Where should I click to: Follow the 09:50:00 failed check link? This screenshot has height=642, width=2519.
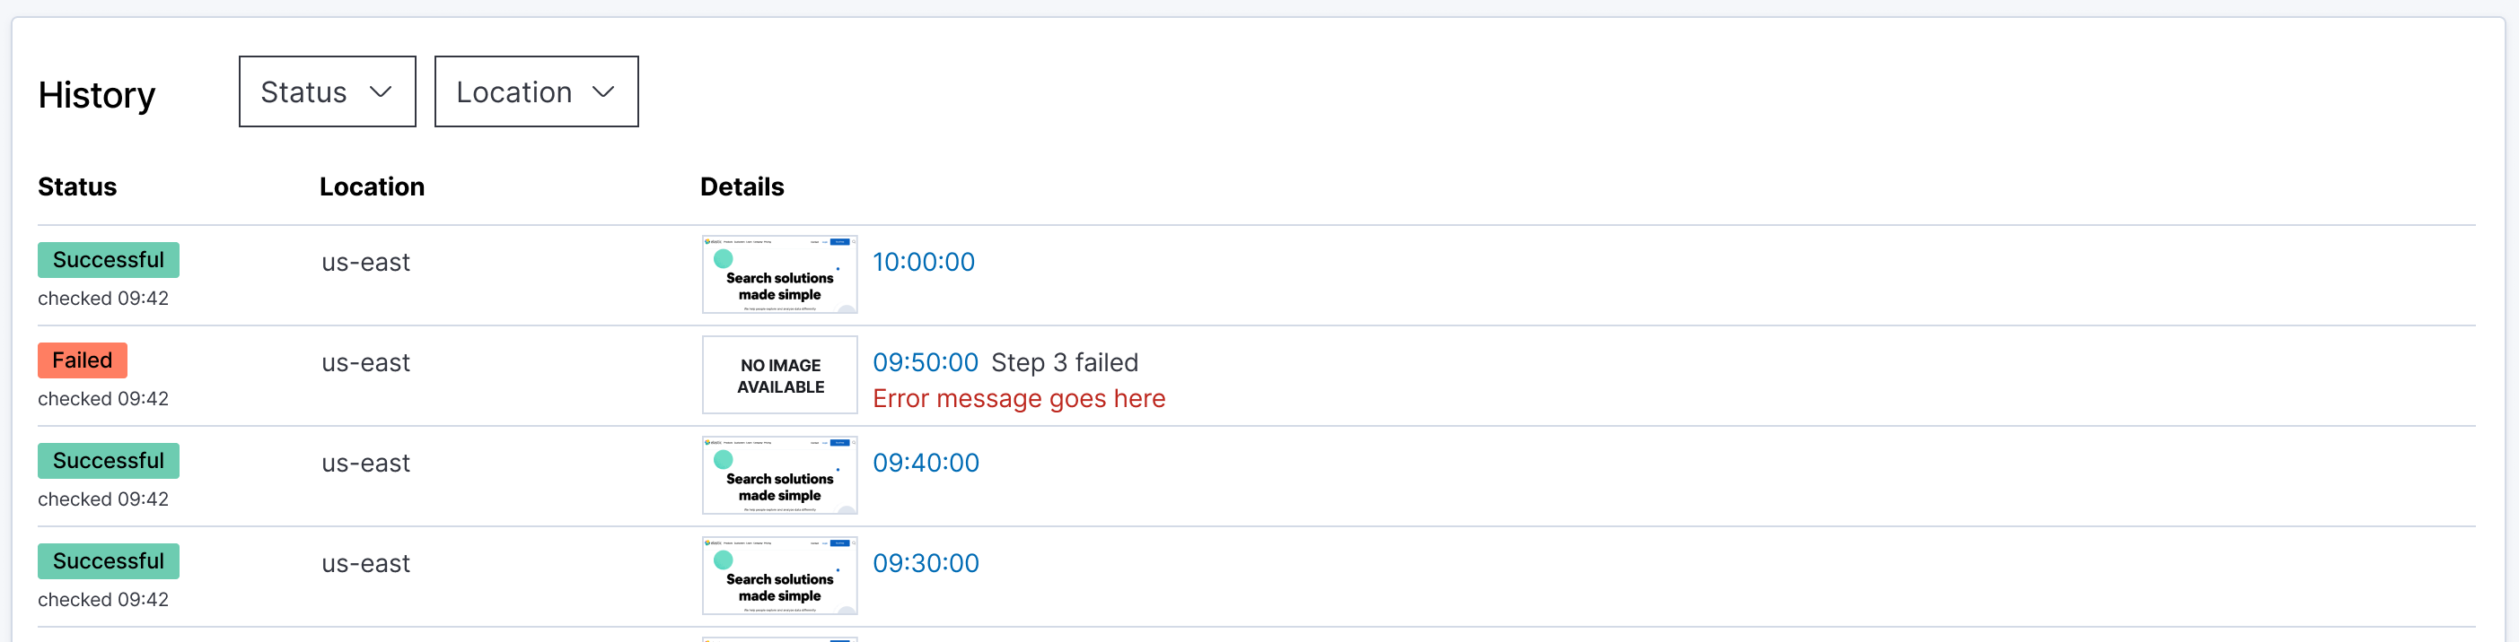point(925,361)
